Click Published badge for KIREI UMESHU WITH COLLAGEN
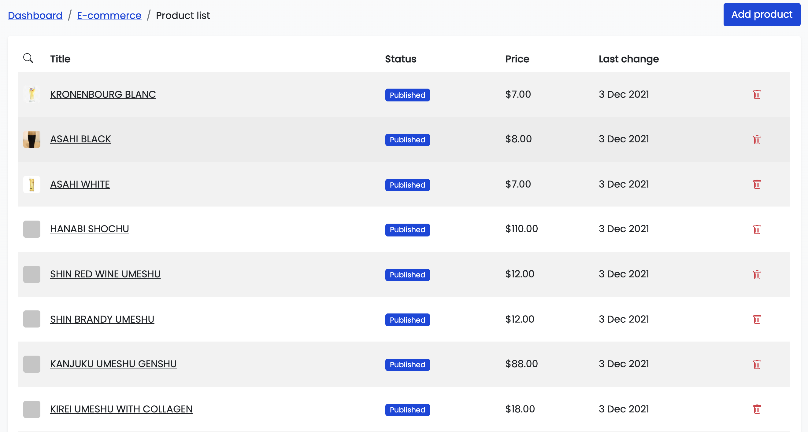This screenshot has width=808, height=432. (407, 410)
